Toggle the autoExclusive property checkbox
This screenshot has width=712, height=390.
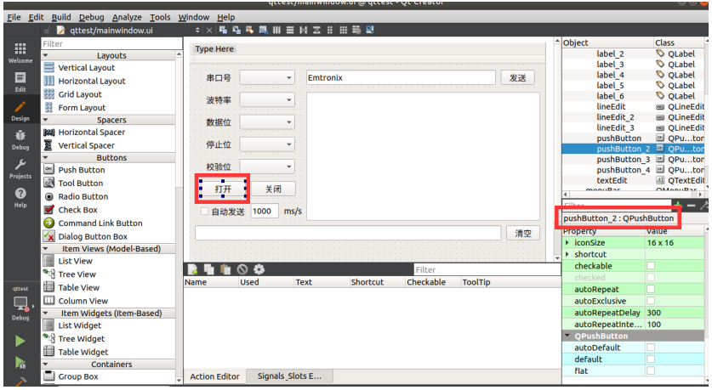click(x=651, y=301)
